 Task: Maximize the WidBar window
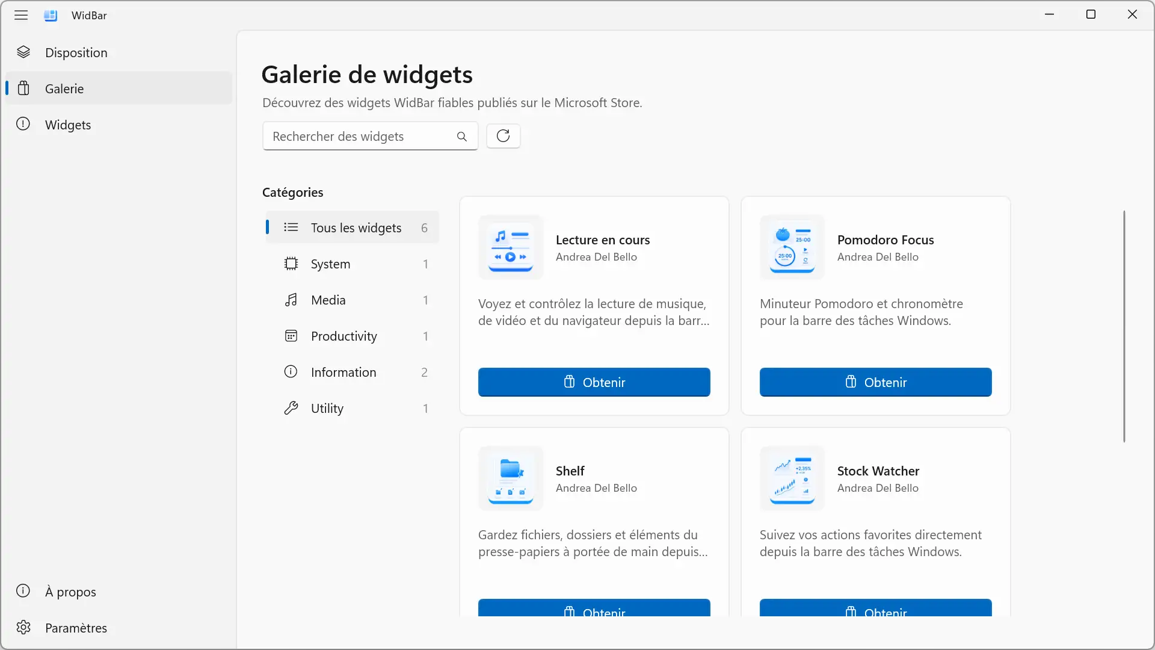tap(1091, 14)
